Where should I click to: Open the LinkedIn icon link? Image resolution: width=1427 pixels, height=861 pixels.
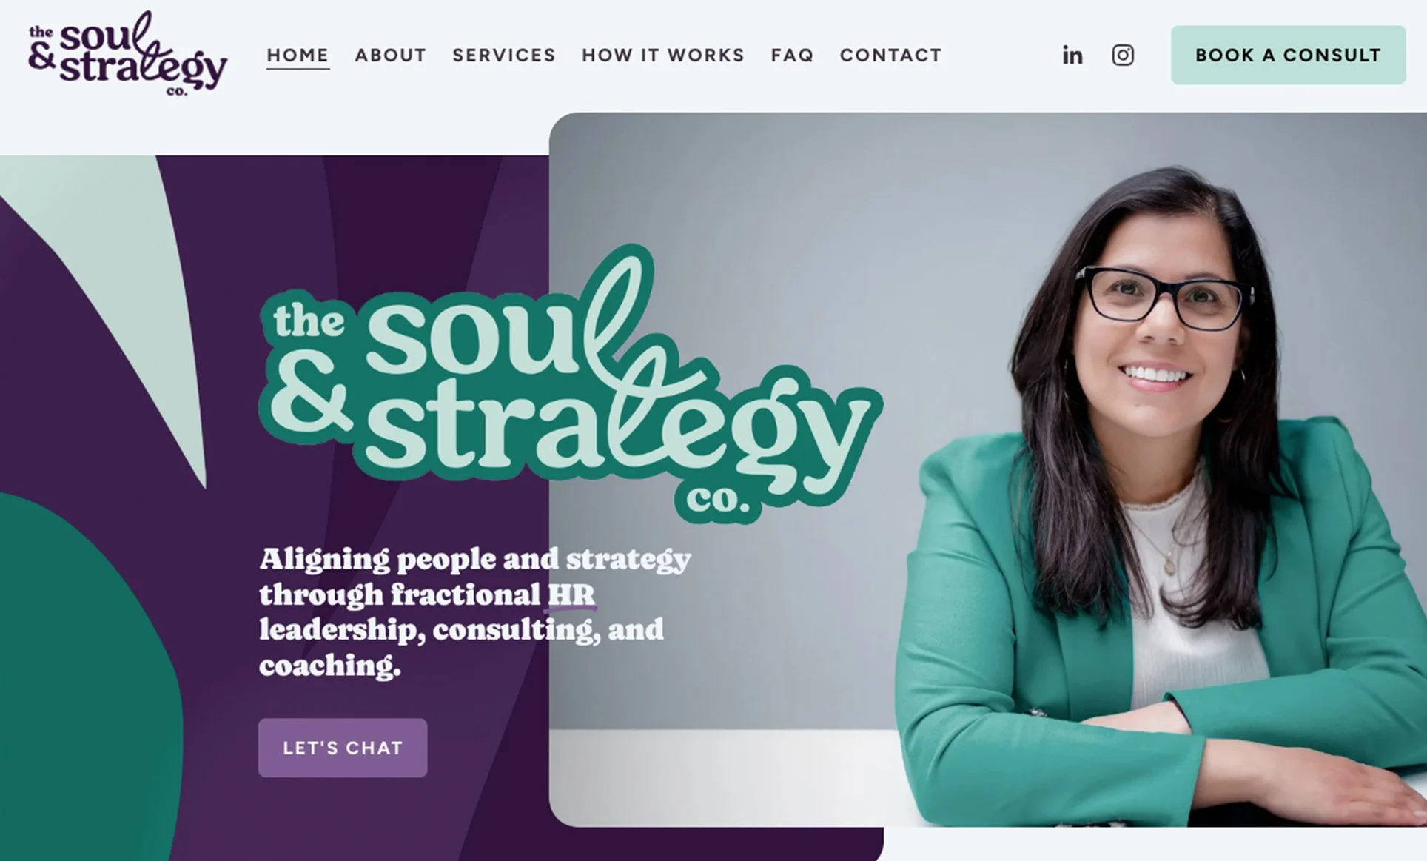(x=1072, y=56)
